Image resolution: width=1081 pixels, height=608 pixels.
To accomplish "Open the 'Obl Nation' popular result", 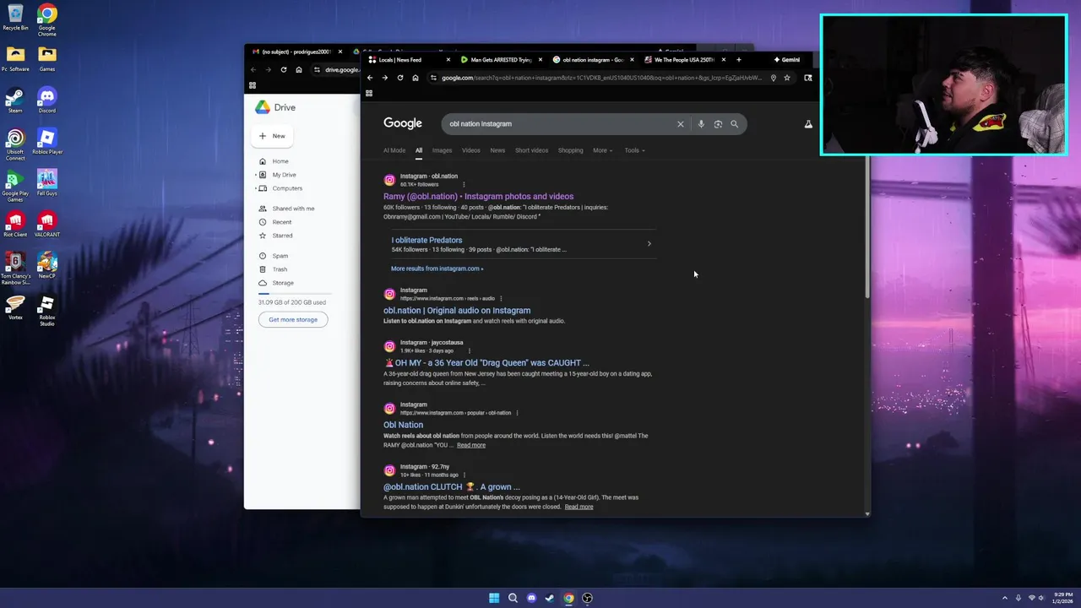I will pyautogui.click(x=403, y=425).
